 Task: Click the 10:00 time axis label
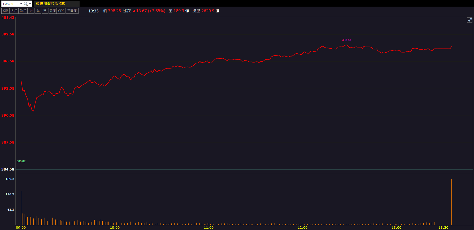[115, 228]
